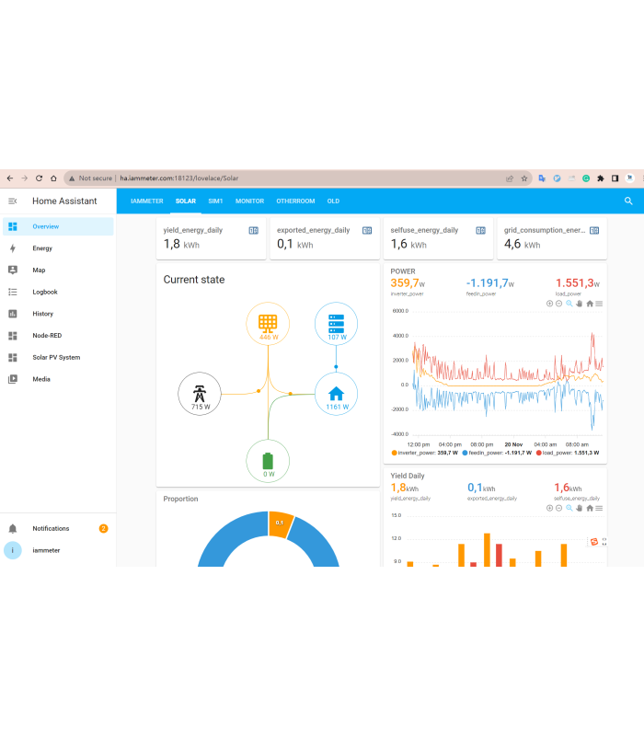Open the Yield Daily chart hamburger menu
Screen dimensions: 644x736
click(599, 508)
